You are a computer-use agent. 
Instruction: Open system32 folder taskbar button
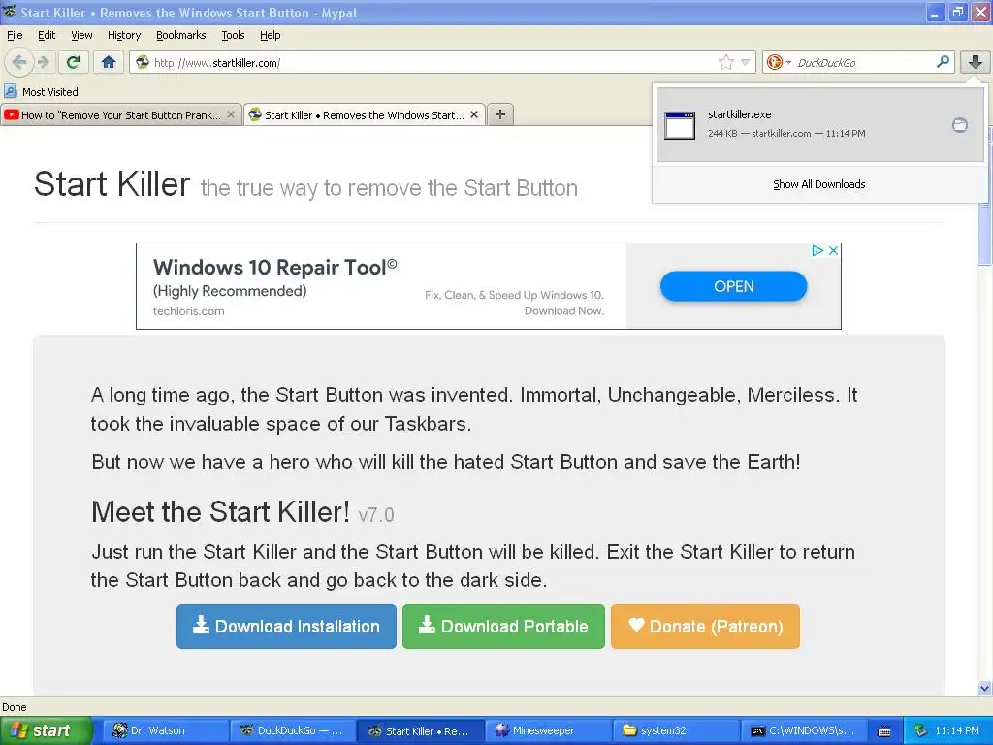(676, 730)
